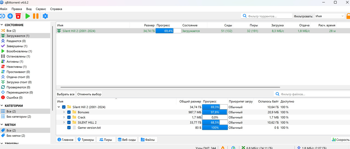Select 'Без метки (2)' tag

pyautogui.click(x=25, y=136)
